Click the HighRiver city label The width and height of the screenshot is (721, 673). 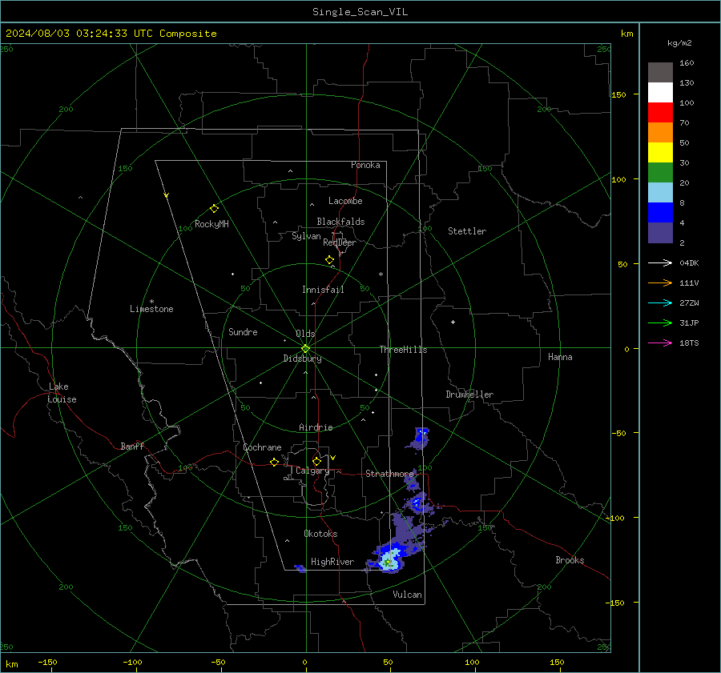pos(332,562)
